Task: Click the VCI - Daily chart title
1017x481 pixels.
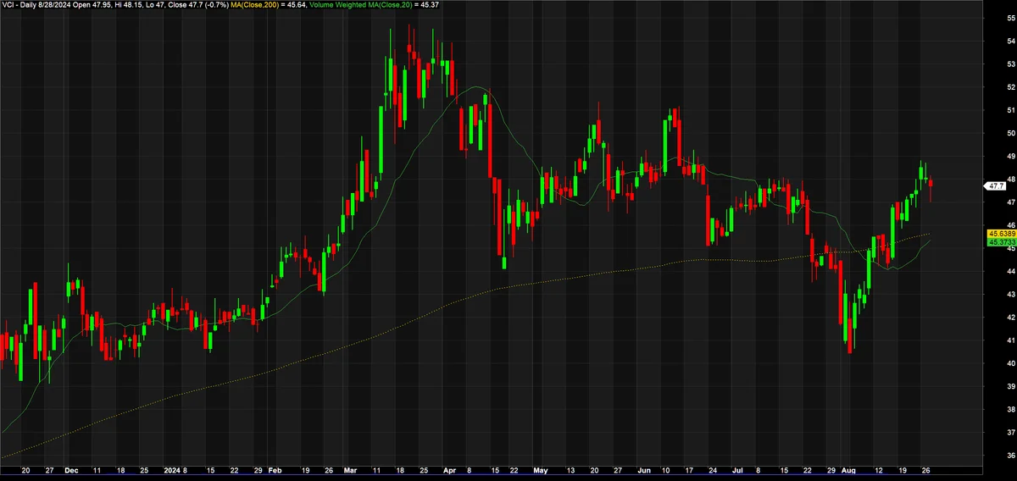Action: click(x=18, y=5)
